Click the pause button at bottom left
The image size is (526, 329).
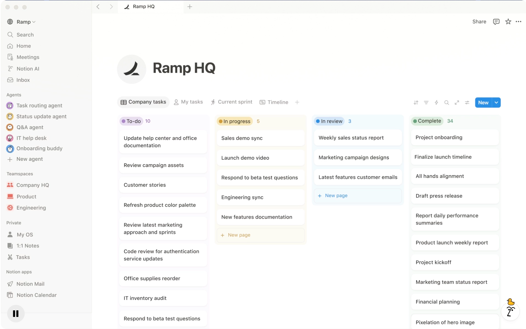(x=16, y=313)
